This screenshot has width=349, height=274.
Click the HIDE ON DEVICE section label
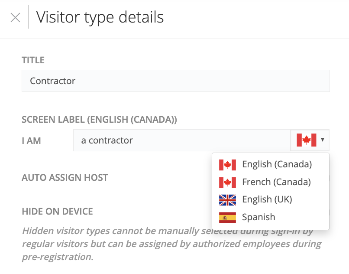(57, 212)
